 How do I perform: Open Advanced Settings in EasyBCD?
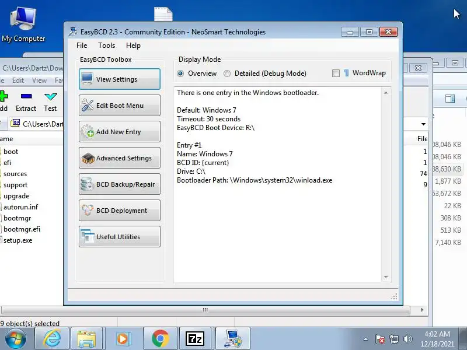tap(120, 157)
